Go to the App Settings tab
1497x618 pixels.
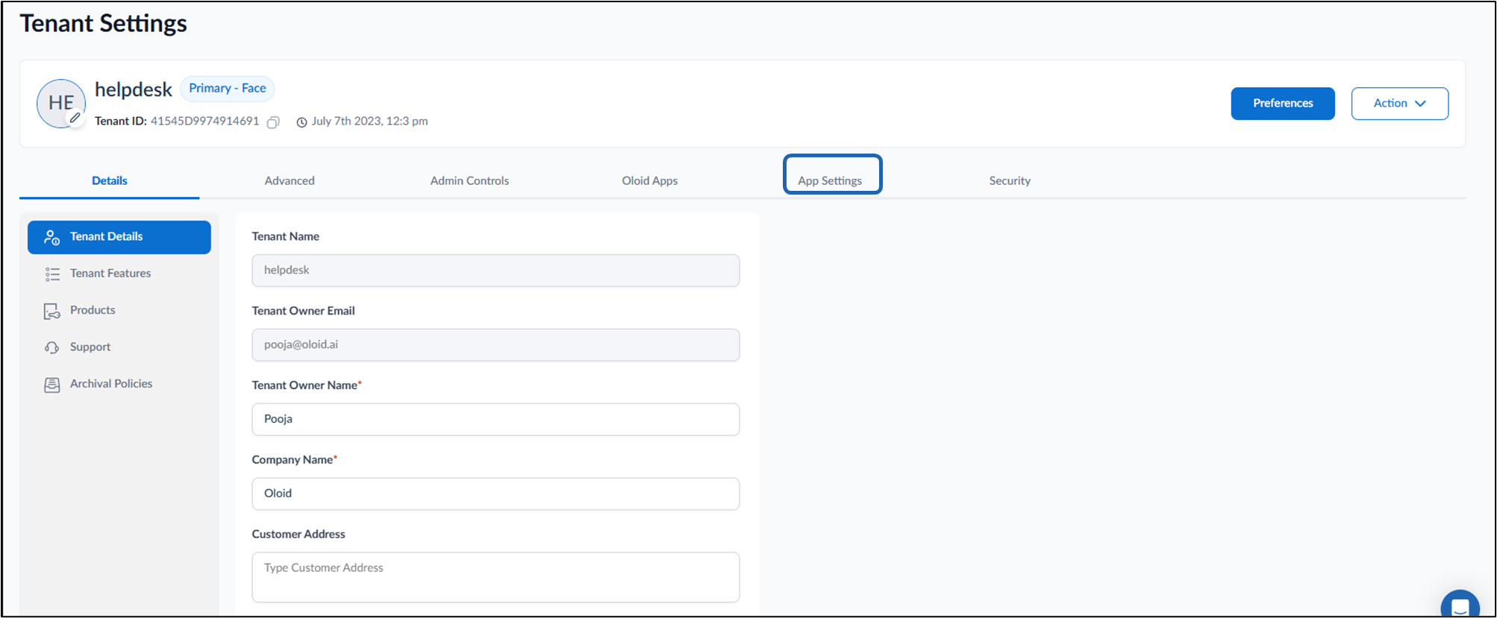[x=830, y=180]
